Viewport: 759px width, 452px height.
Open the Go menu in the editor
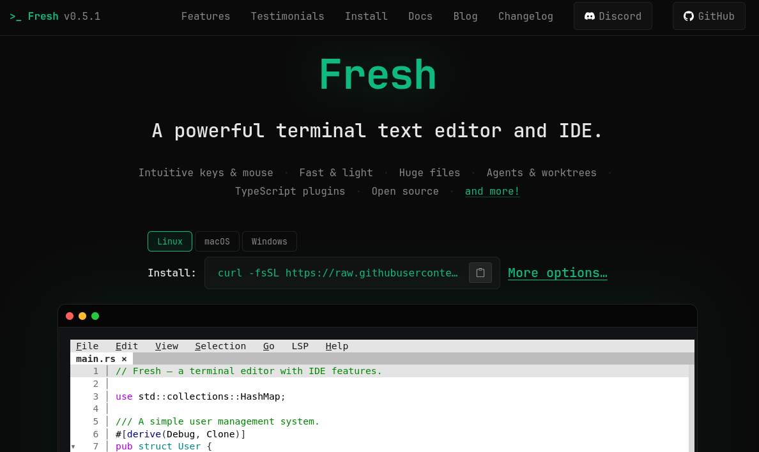(268, 346)
